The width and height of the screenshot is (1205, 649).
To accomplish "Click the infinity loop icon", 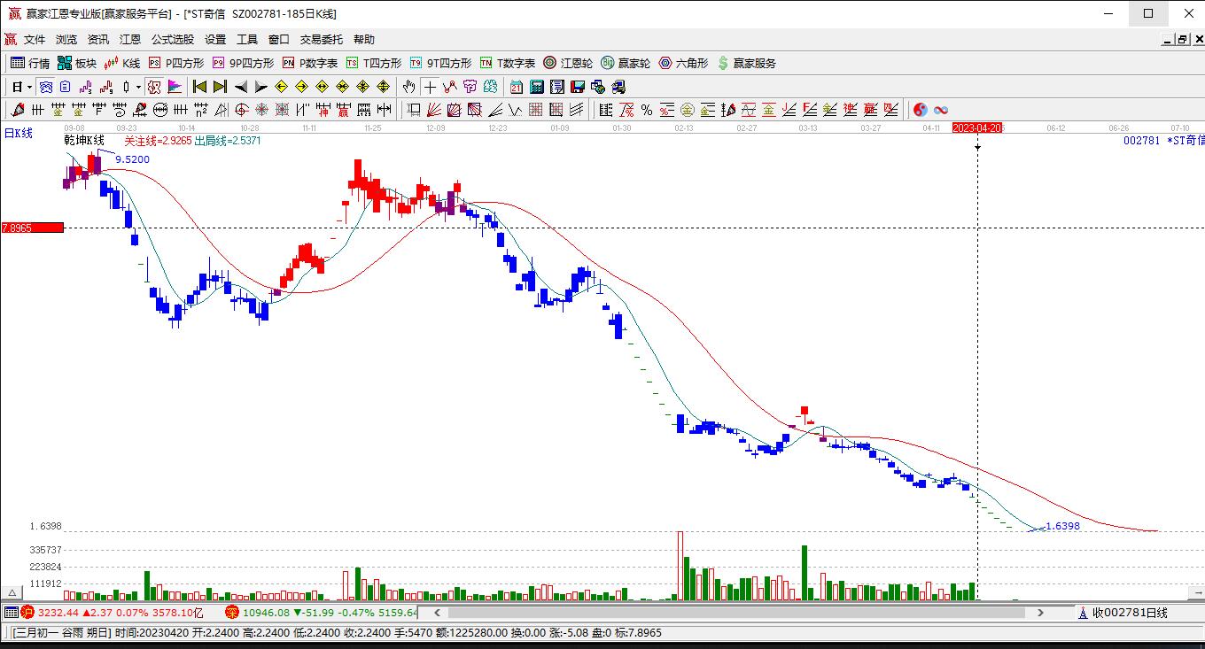I will coord(941,110).
